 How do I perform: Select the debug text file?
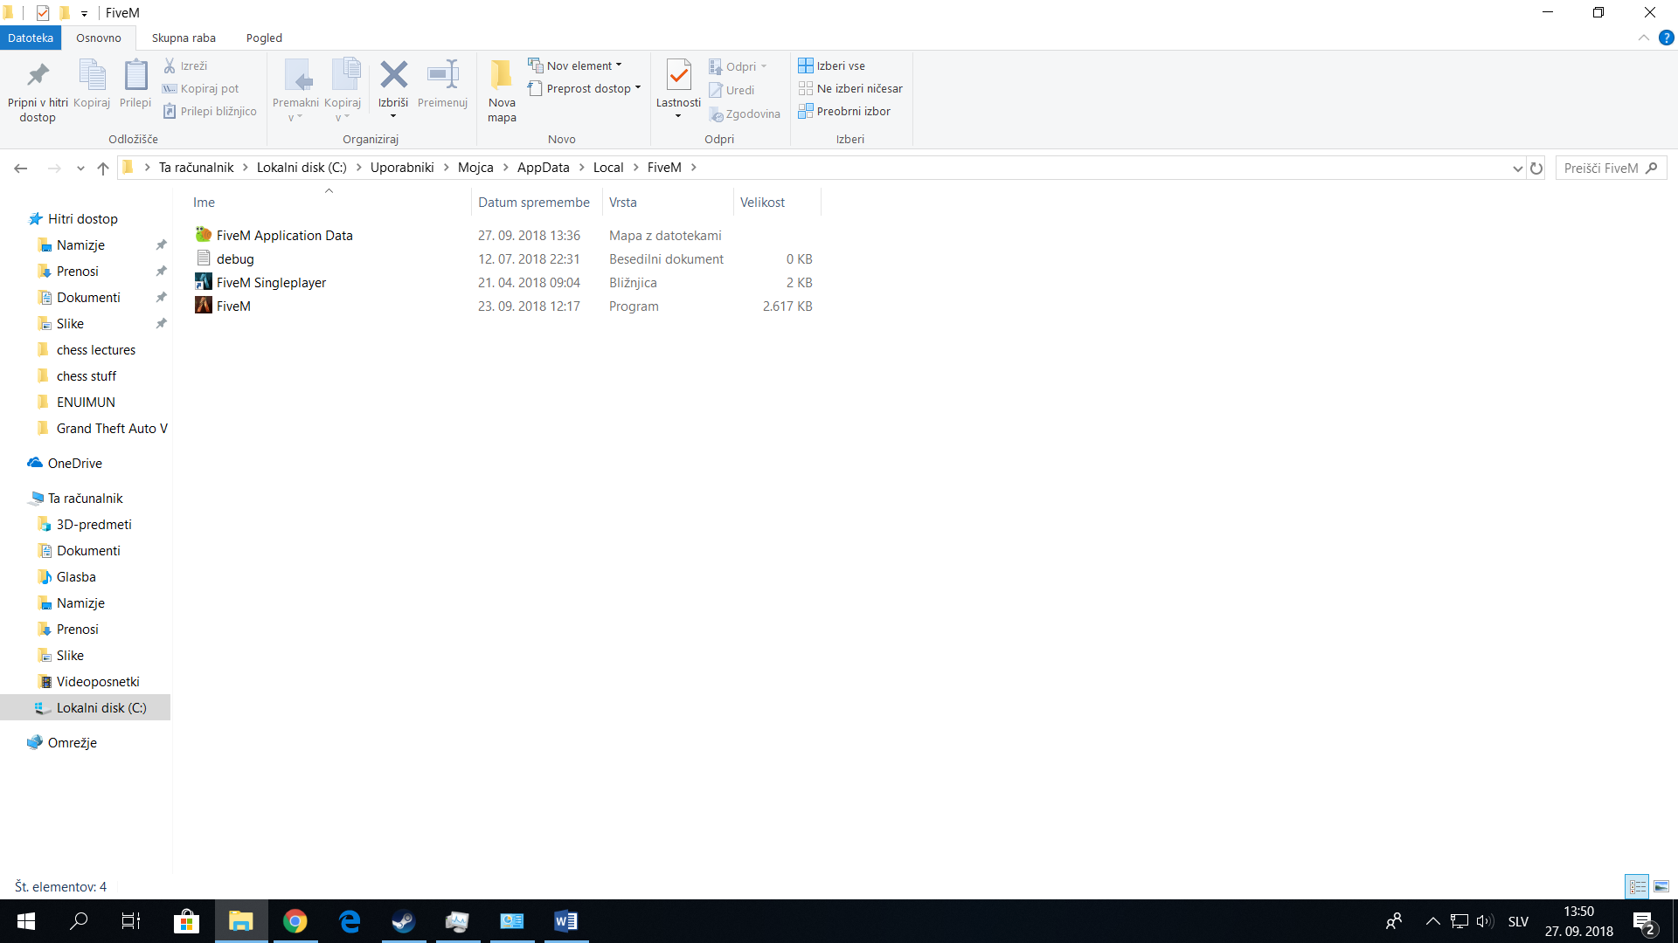[x=235, y=258]
